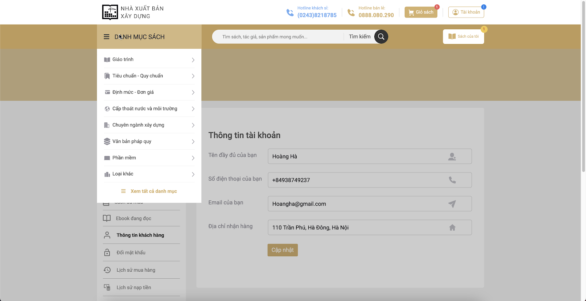The height and width of the screenshot is (301, 586).
Task: Click the history clock icon for Lịch sử mua hàng
Action: point(107,270)
